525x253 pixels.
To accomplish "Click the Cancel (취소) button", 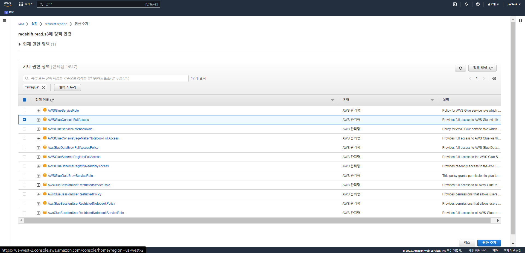I will tap(467, 243).
